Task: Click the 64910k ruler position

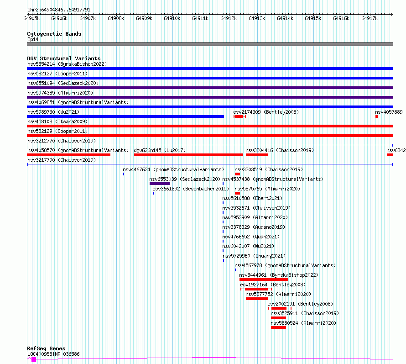Action: pos(172,18)
